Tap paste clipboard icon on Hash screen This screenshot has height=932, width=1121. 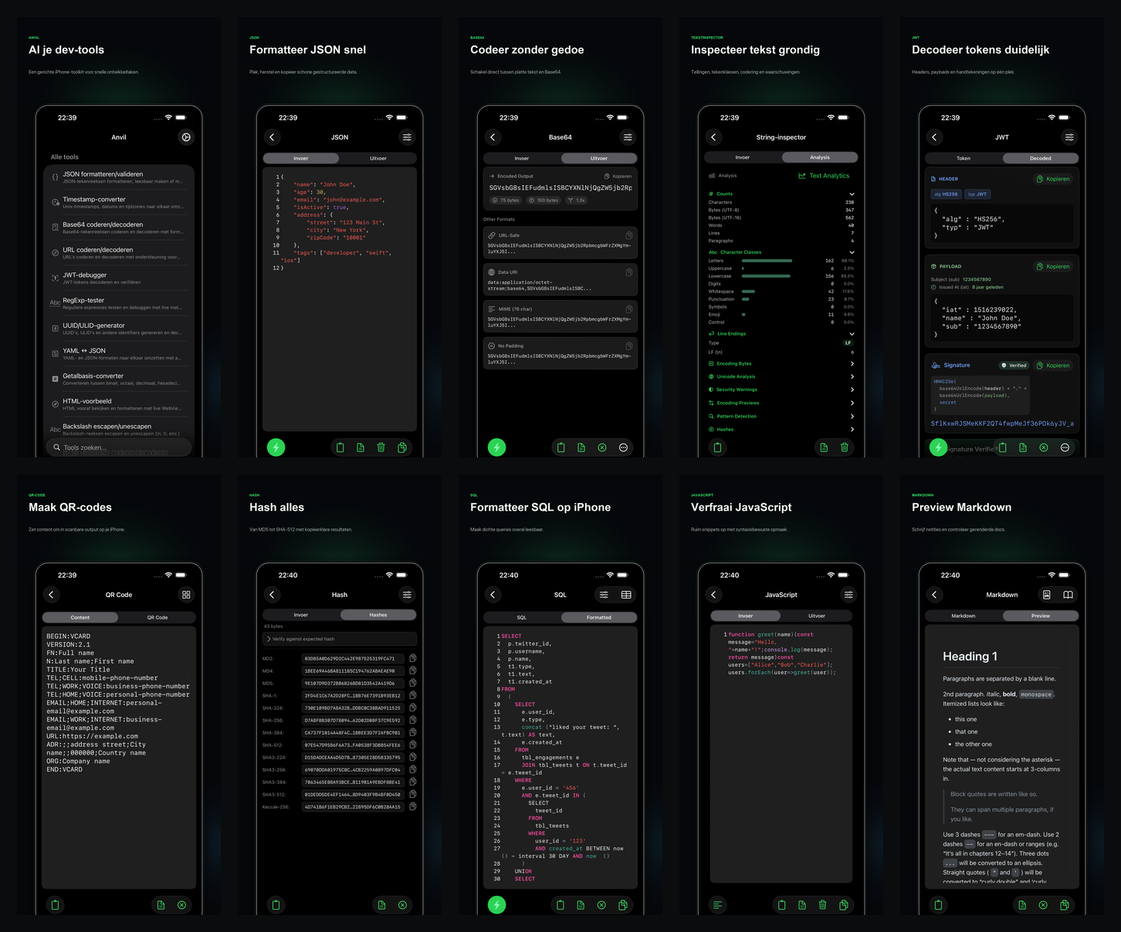[x=276, y=905]
